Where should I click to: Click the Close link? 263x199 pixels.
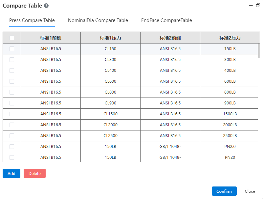pyautogui.click(x=250, y=191)
